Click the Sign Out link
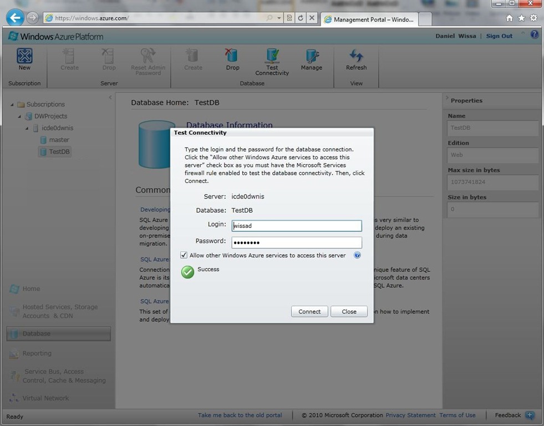Screen dimensions: 544x426 (x=499, y=36)
